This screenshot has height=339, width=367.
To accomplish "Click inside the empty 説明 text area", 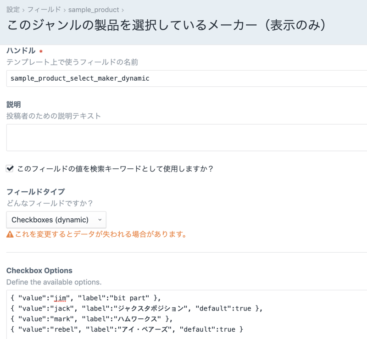I will point(183,137).
